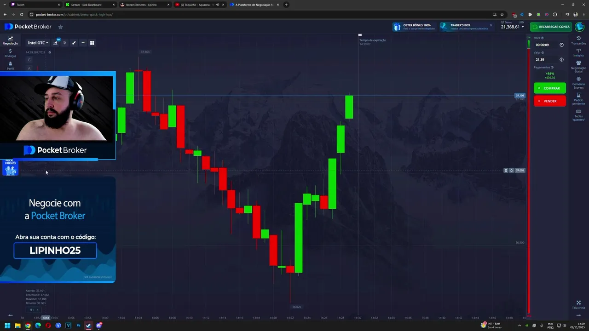Reload the browser page
Image resolution: width=589 pixels, height=331 pixels.
(21, 14)
